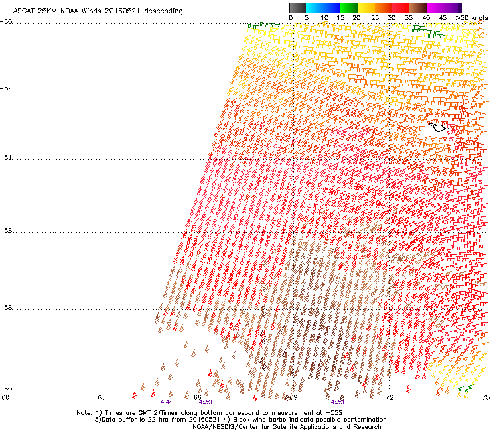The height and width of the screenshot is (431, 491).
Task: Click the '63' longitude axis label
Action: [x=102, y=397]
